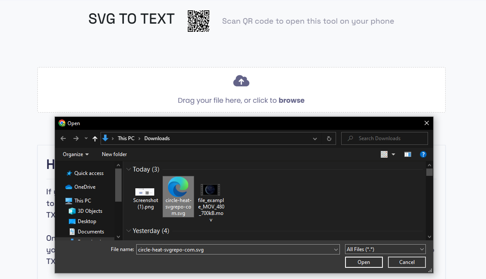Image resolution: width=486 pixels, height=279 pixels.
Task: Click the refresh icon in the address bar
Action: click(329, 138)
